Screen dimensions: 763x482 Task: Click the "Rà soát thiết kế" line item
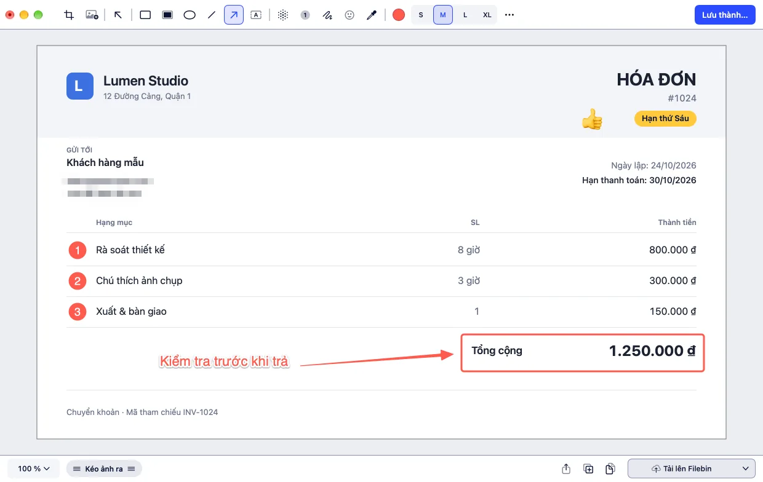click(x=130, y=250)
